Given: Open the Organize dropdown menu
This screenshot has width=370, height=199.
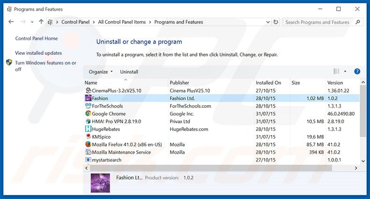Looking at the screenshot, I should click(101, 72).
